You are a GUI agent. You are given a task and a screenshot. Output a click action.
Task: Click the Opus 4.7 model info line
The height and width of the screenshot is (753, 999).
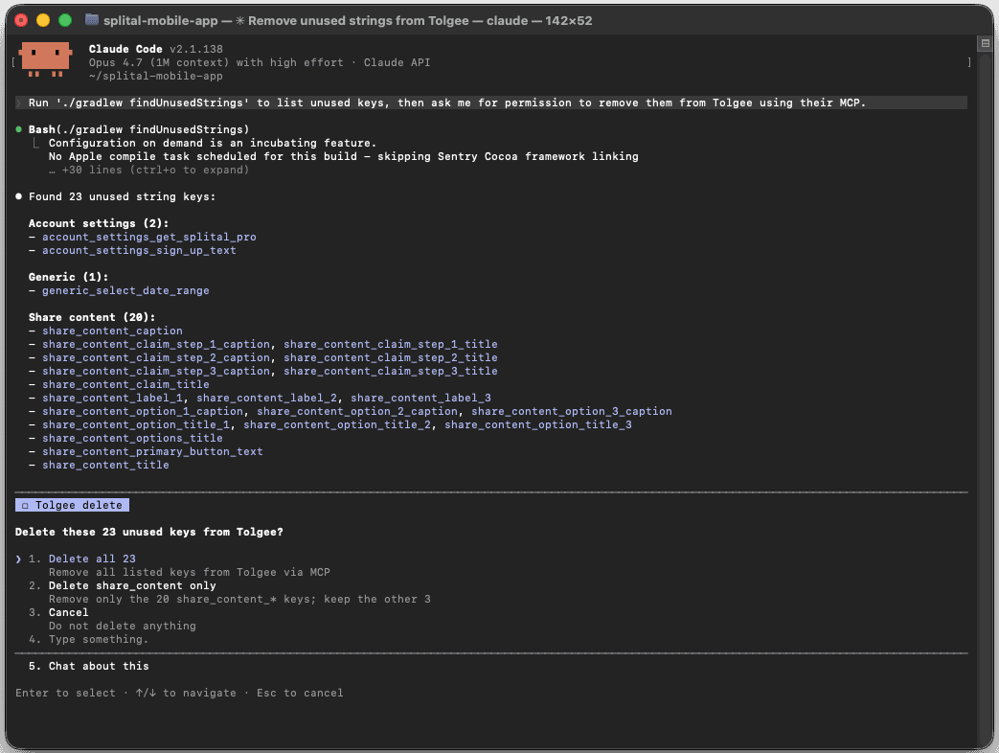260,62
